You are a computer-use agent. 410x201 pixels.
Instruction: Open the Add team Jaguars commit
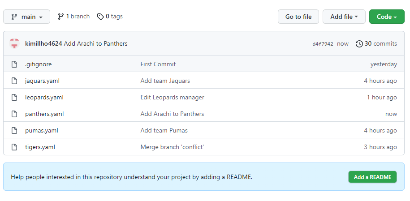point(165,81)
